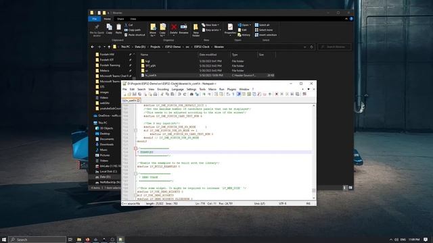This screenshot has width=433, height=243.
Task: Collapse the Explorer ribbon chevron
Action: [346, 19]
